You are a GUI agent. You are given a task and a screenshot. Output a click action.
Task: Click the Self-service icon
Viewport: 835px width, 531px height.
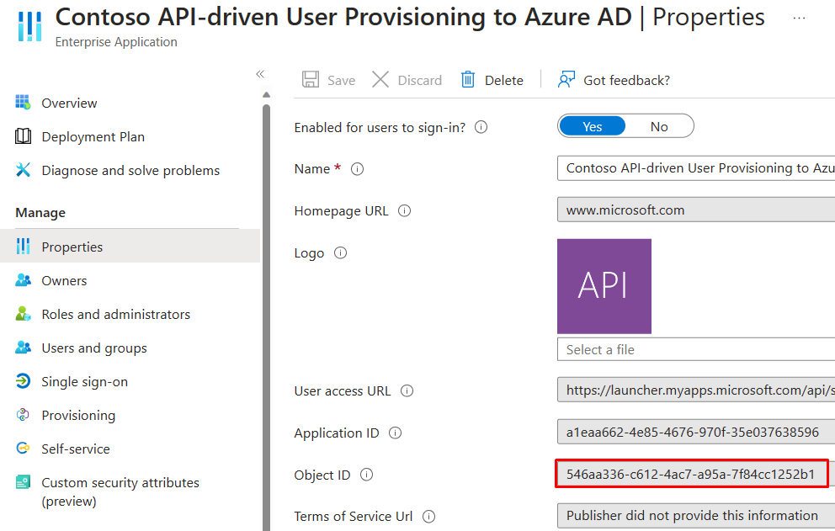23,448
